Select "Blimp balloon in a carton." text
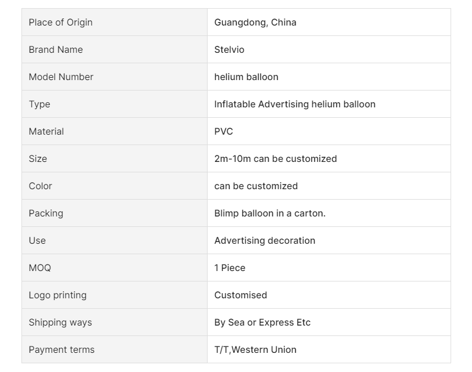 click(x=270, y=213)
